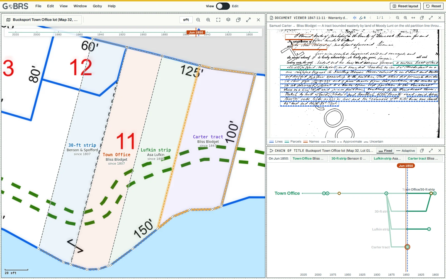This screenshot has height=279, width=446.
Task: Click the annotations count icon showing 8
Action: (x=362, y=18)
